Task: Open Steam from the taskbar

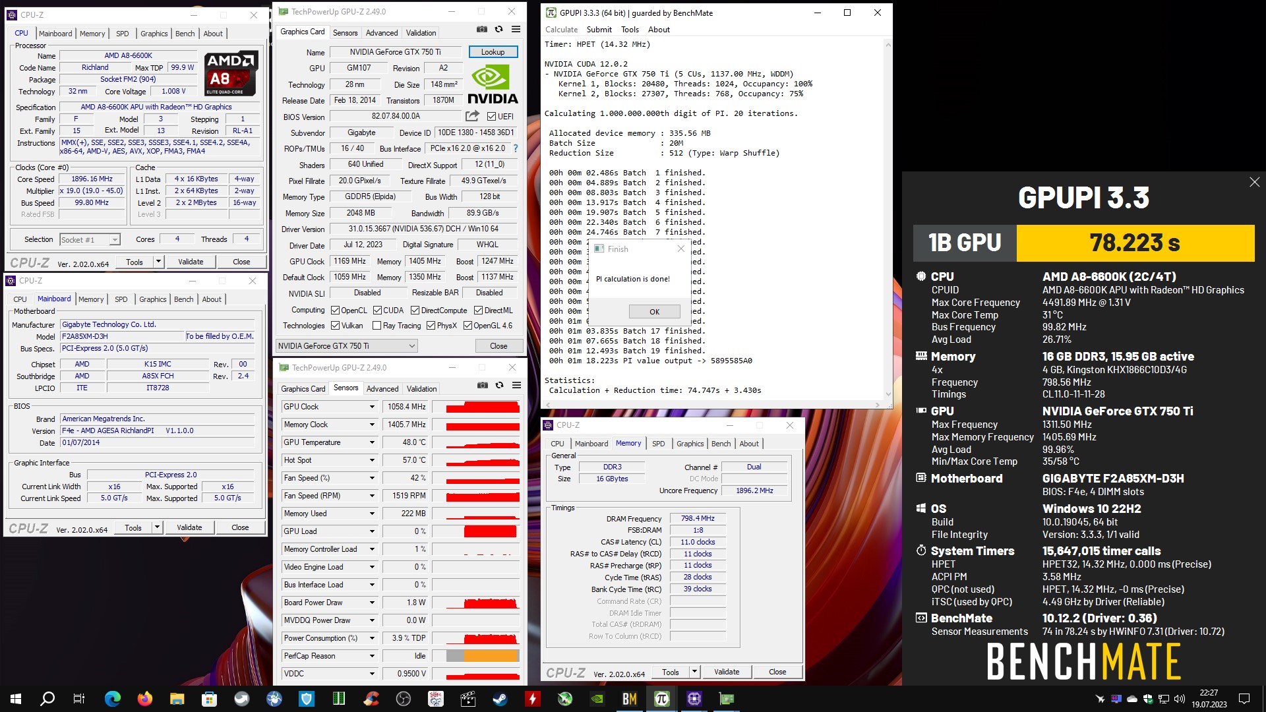Action: pos(500,699)
